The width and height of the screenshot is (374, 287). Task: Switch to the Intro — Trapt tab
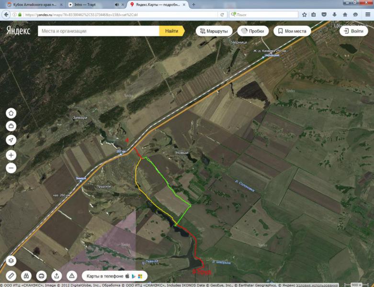(91, 4)
